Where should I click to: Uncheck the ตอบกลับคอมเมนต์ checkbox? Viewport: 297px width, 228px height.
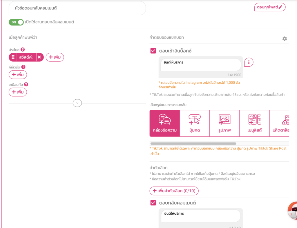(x=153, y=203)
